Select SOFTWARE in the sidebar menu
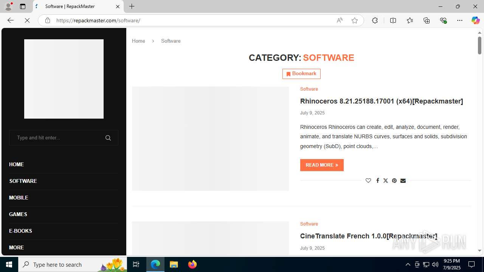 click(x=23, y=181)
